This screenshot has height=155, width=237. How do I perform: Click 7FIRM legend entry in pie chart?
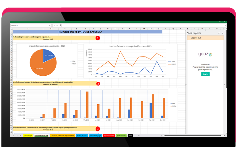pyautogui.click(x=73, y=61)
